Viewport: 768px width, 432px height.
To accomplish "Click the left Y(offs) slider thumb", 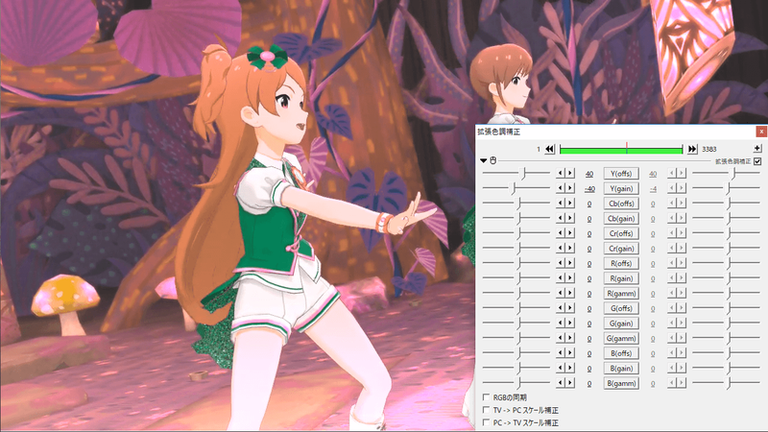I will pyautogui.click(x=523, y=174).
